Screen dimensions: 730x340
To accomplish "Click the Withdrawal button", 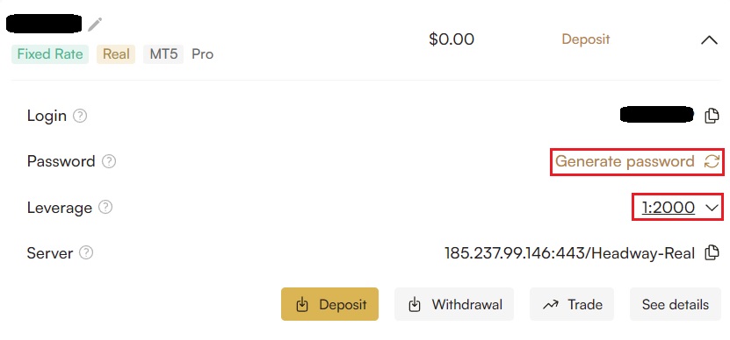I will (x=454, y=304).
